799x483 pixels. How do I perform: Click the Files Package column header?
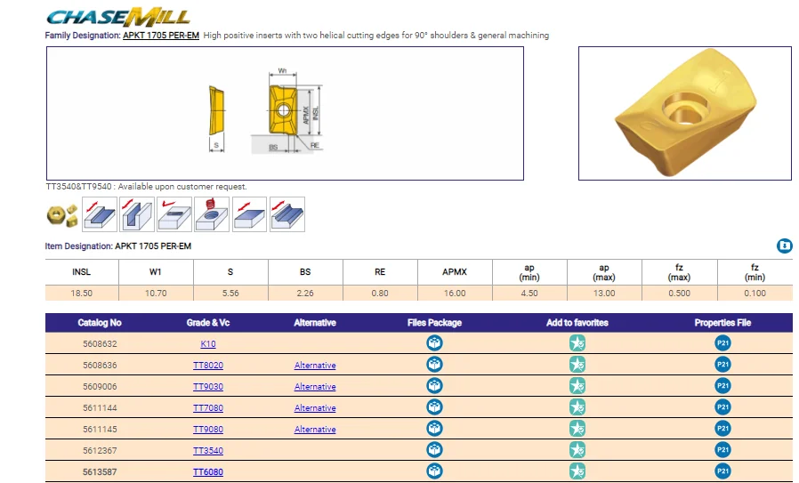click(x=434, y=323)
